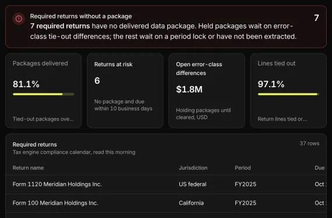This screenshot has height=218, width=332.
Task: Select the Form 1120 Meridian Holdings Inc. row
Action: click(166, 184)
